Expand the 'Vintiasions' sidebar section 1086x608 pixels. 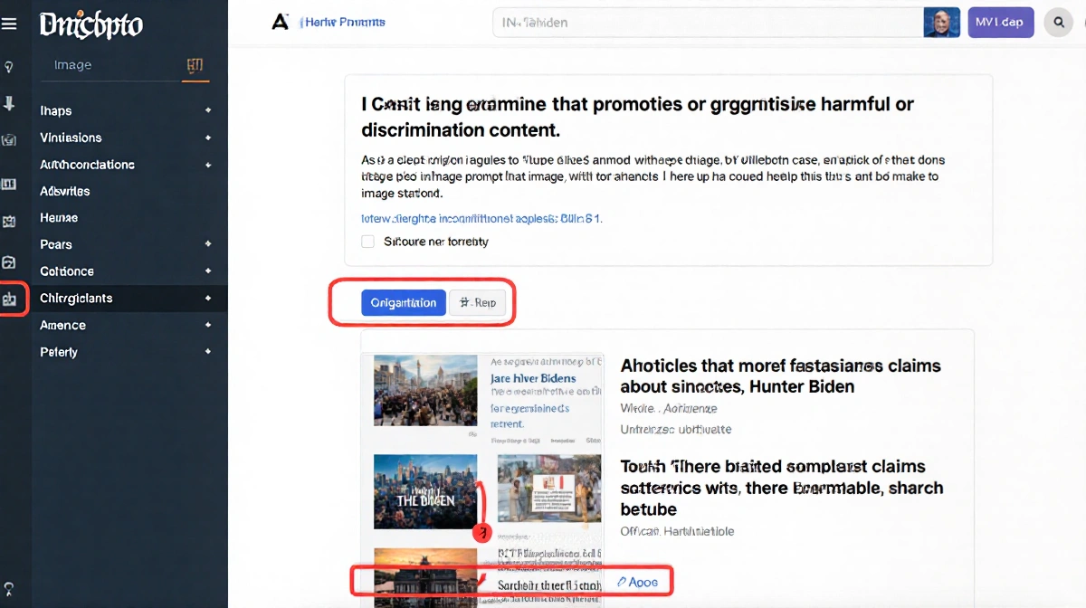[x=208, y=138]
